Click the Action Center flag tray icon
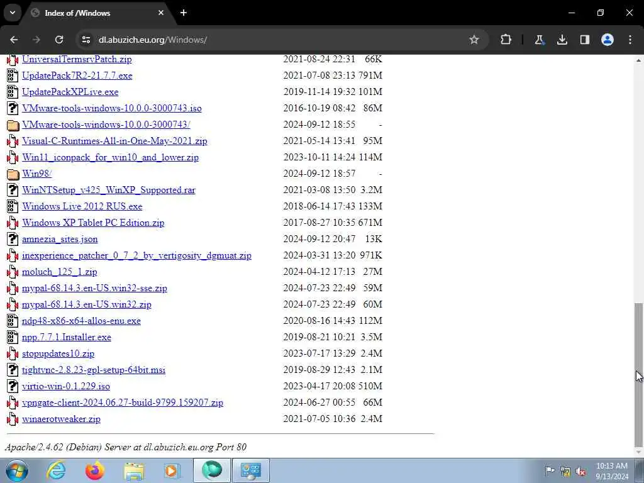 point(550,470)
